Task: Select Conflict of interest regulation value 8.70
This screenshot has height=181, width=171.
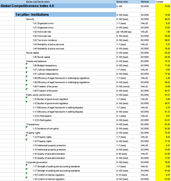Action: [163, 175]
